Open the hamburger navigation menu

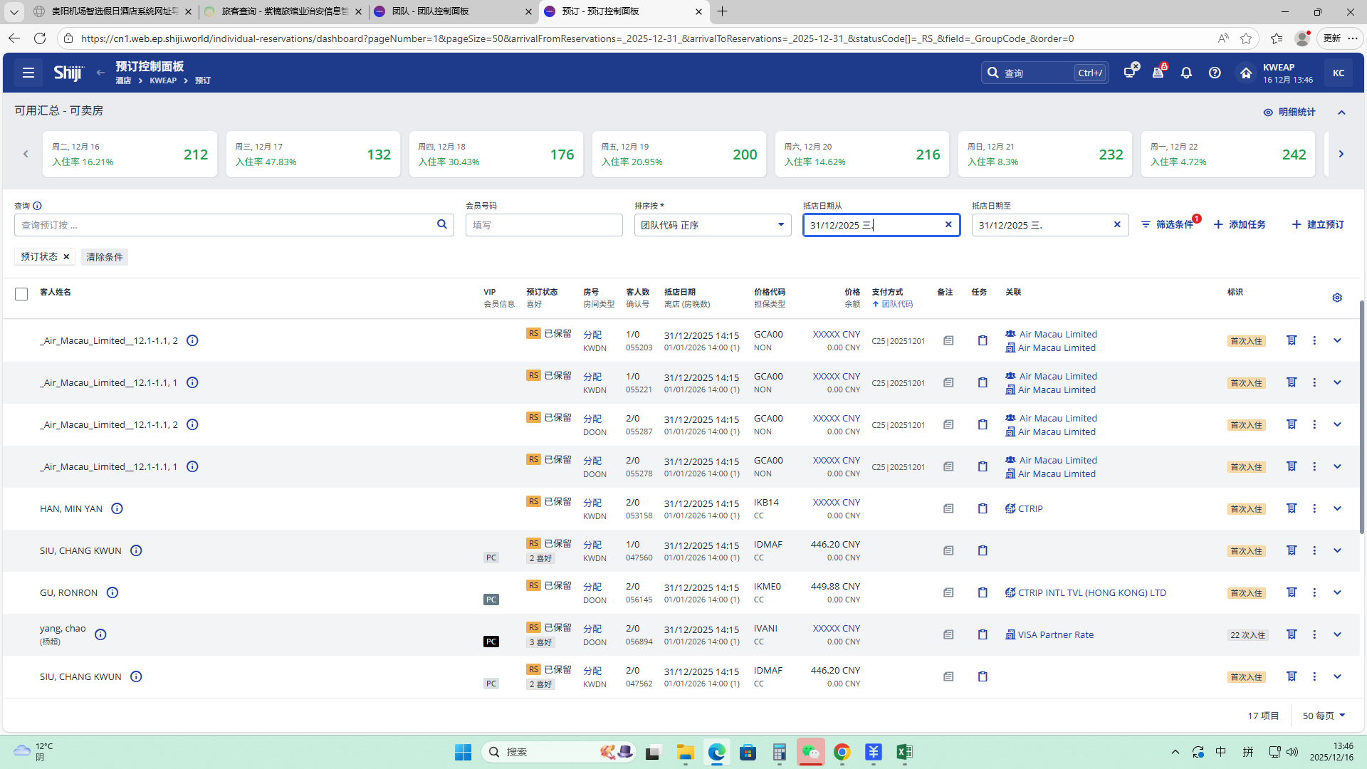tap(28, 73)
